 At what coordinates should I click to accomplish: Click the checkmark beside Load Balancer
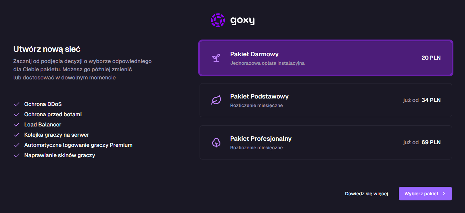16,125
